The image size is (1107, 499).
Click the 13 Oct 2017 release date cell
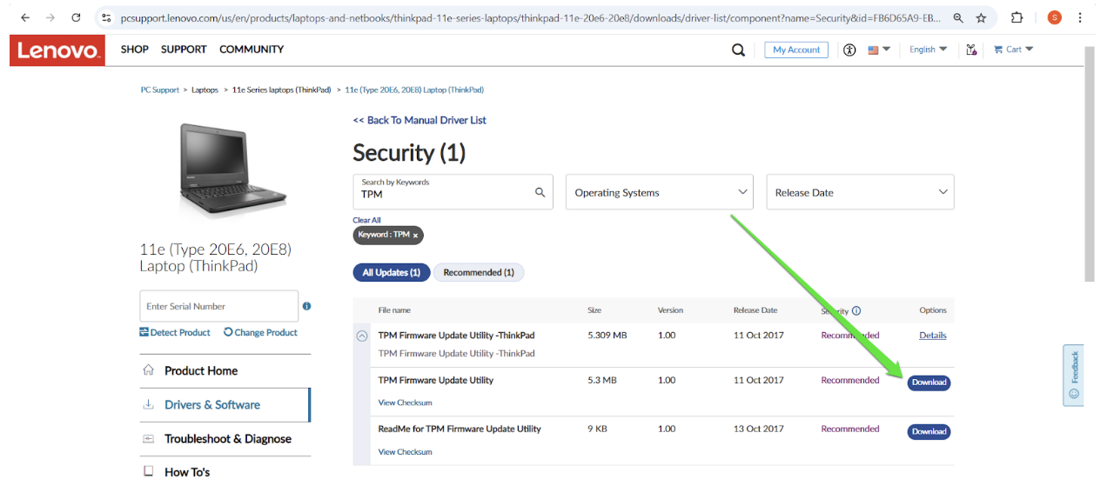coord(758,429)
